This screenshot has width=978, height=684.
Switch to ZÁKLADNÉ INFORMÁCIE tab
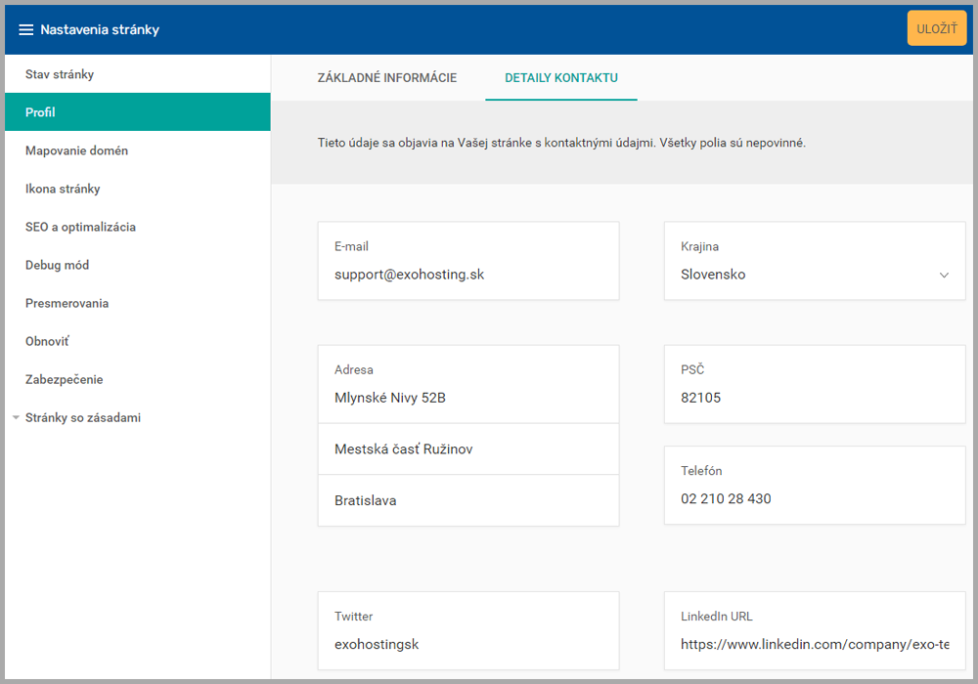[386, 78]
